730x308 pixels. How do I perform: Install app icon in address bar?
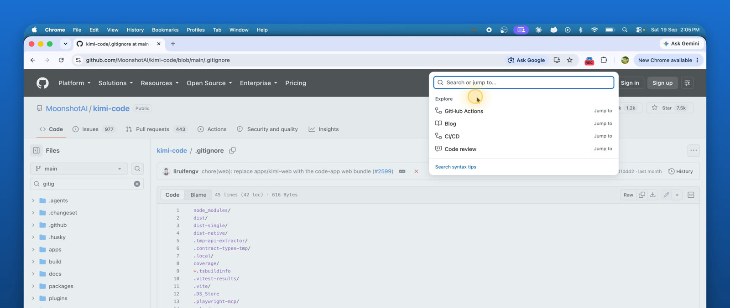point(557,60)
